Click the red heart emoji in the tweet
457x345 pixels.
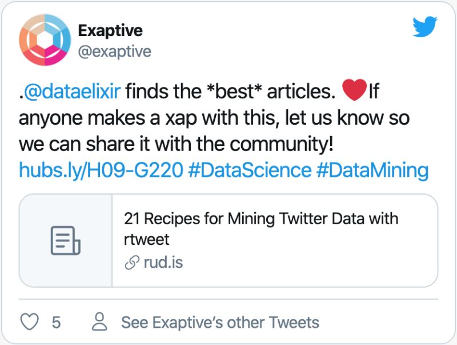point(354,90)
